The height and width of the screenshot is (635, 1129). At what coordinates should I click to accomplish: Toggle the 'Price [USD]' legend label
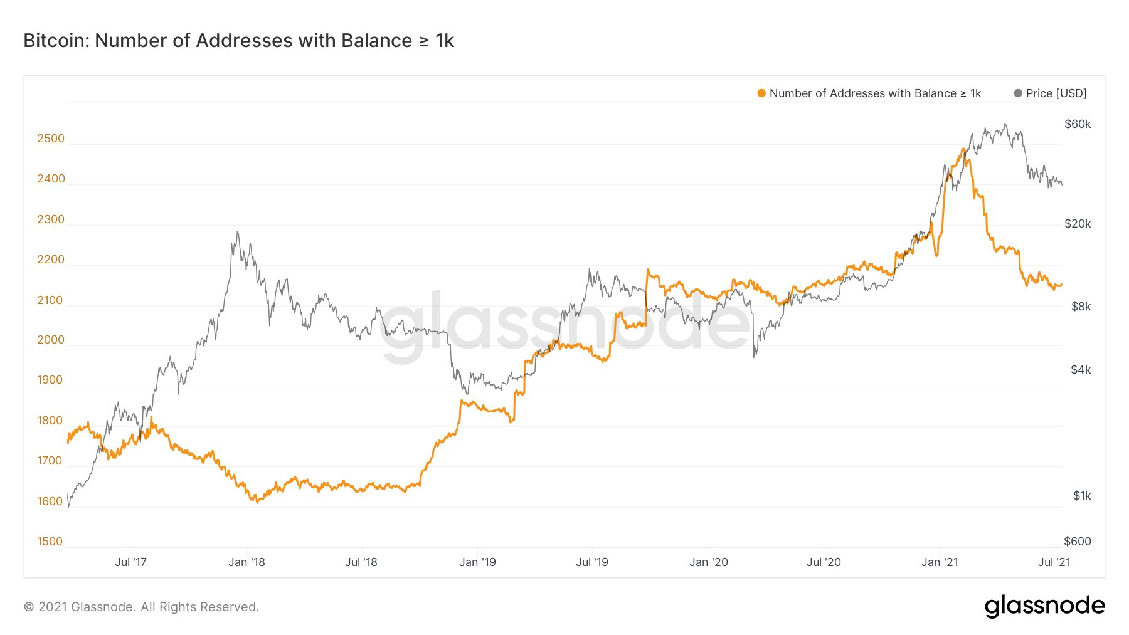coord(1056,93)
